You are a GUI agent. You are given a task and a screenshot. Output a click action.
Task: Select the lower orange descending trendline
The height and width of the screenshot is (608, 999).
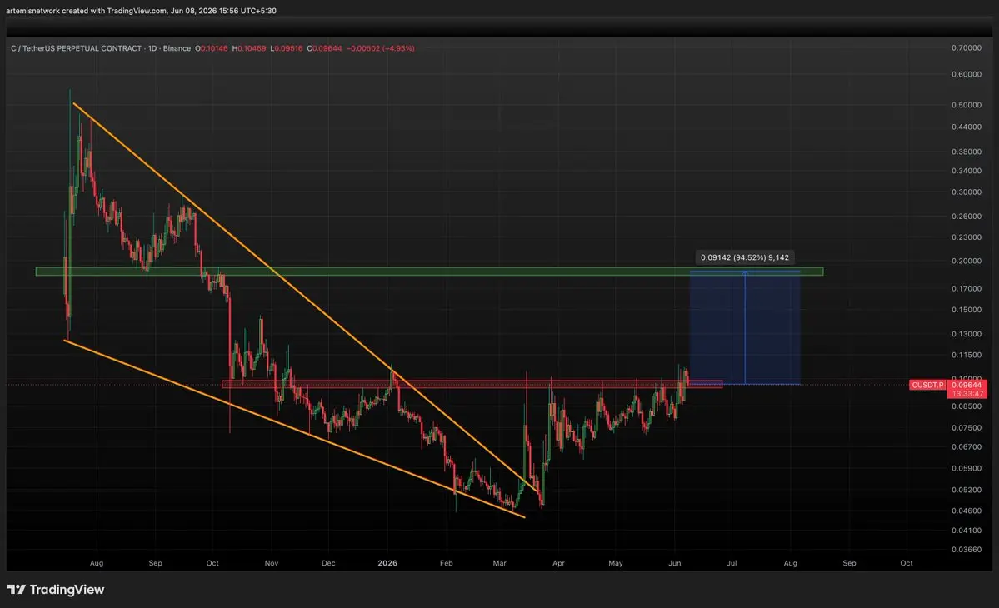(294, 428)
